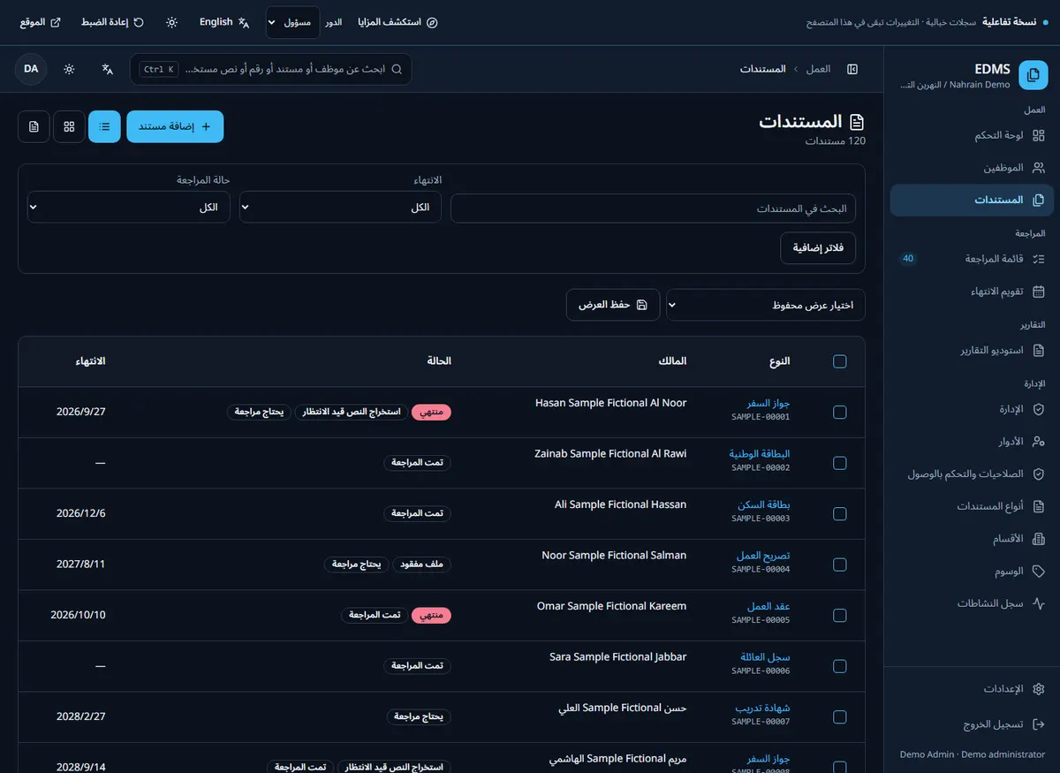The width and height of the screenshot is (1060, 773).
Task: Open استوديو التقارير report studio
Action: (x=972, y=350)
